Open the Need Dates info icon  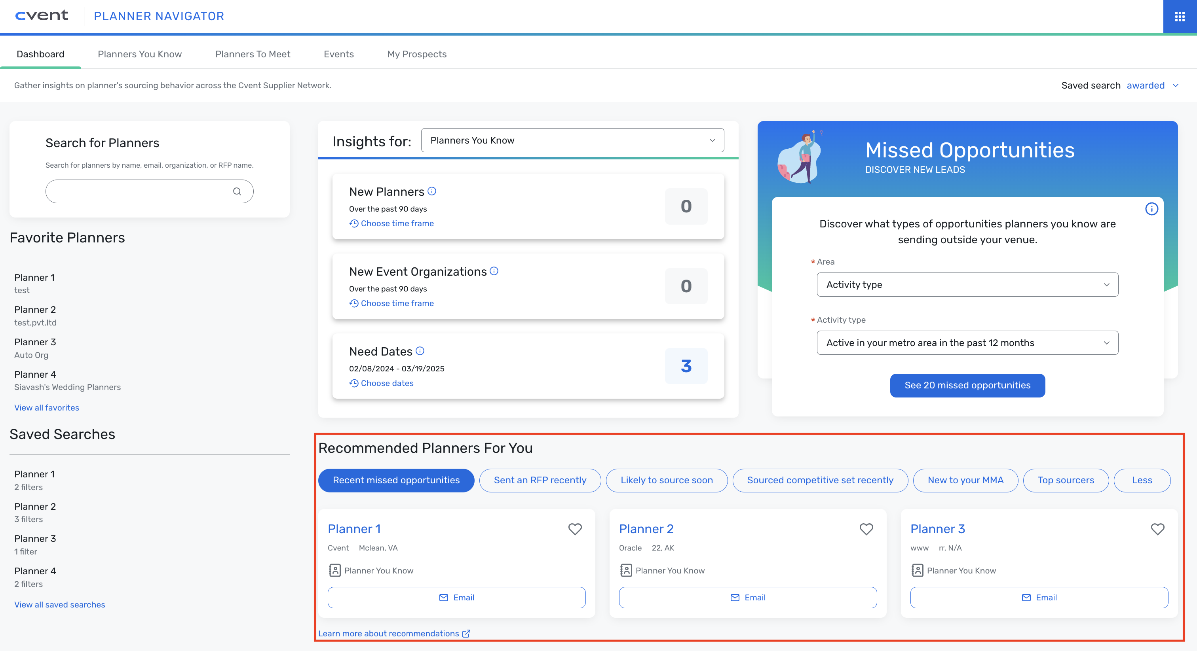click(420, 350)
